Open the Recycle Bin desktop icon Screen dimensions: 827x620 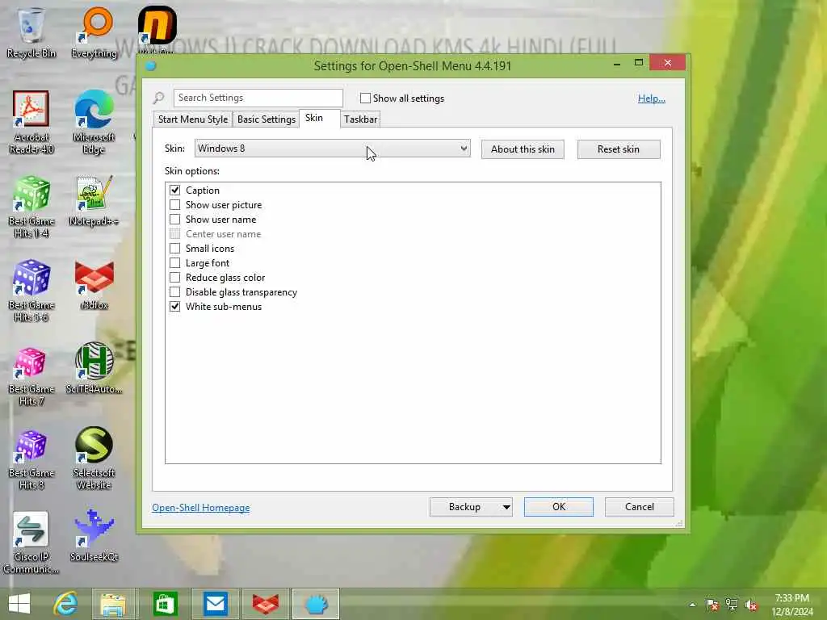click(31, 31)
